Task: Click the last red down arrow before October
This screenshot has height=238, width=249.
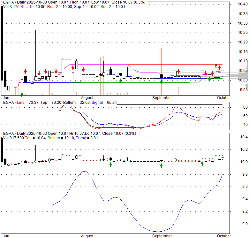Action: [212, 74]
